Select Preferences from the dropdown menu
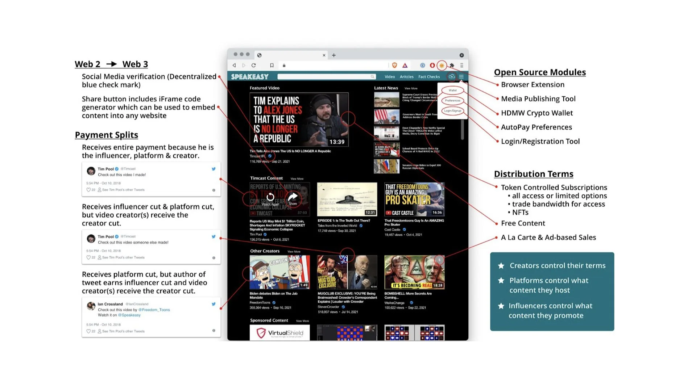The width and height of the screenshot is (696, 391). coord(453,101)
